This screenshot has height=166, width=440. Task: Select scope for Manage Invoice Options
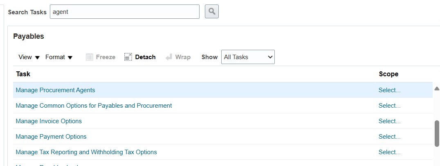(x=389, y=121)
